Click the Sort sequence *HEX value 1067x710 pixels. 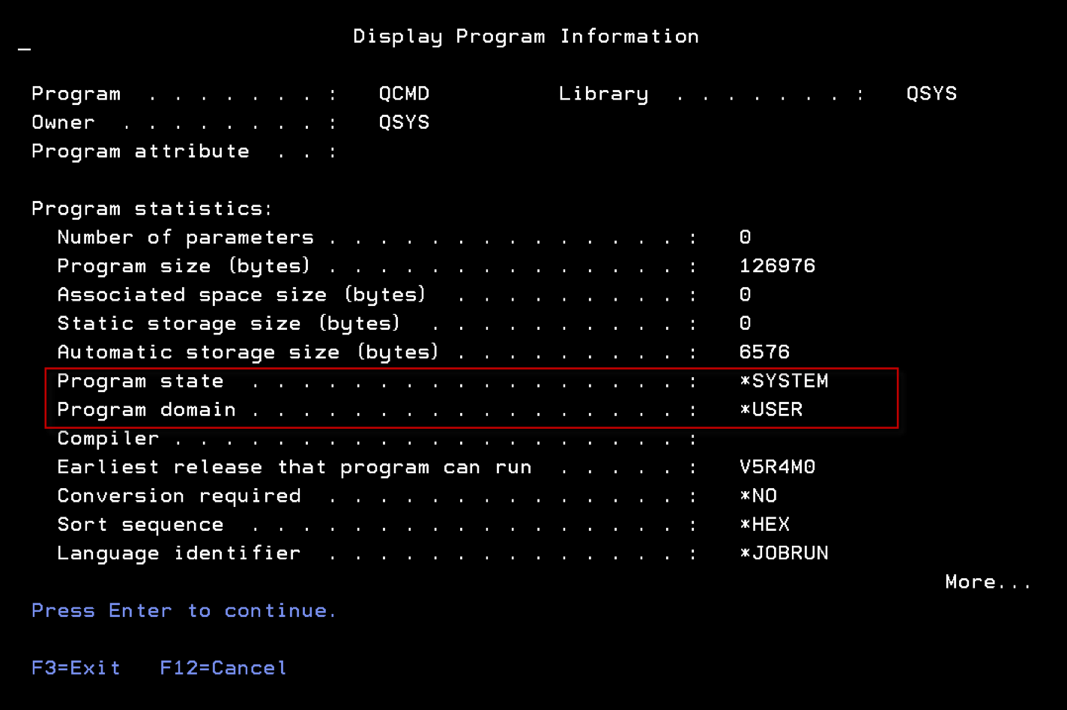[765, 524]
